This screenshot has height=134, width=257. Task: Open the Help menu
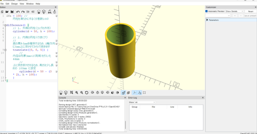pos(38,4)
